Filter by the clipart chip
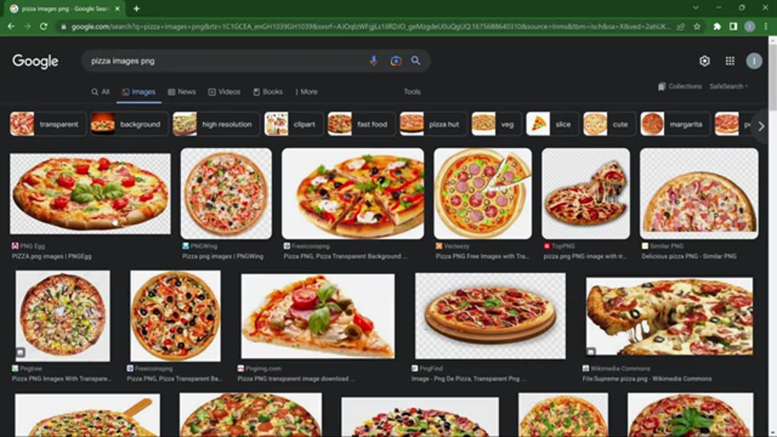Image resolution: width=777 pixels, height=437 pixels. coord(293,124)
